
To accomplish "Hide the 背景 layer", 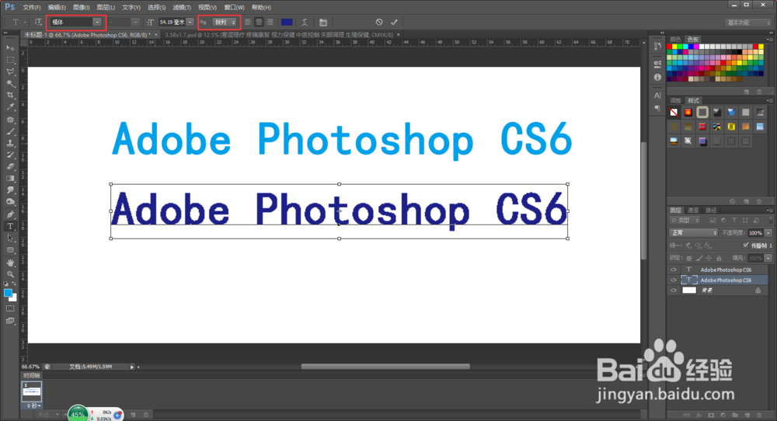I will click(674, 291).
